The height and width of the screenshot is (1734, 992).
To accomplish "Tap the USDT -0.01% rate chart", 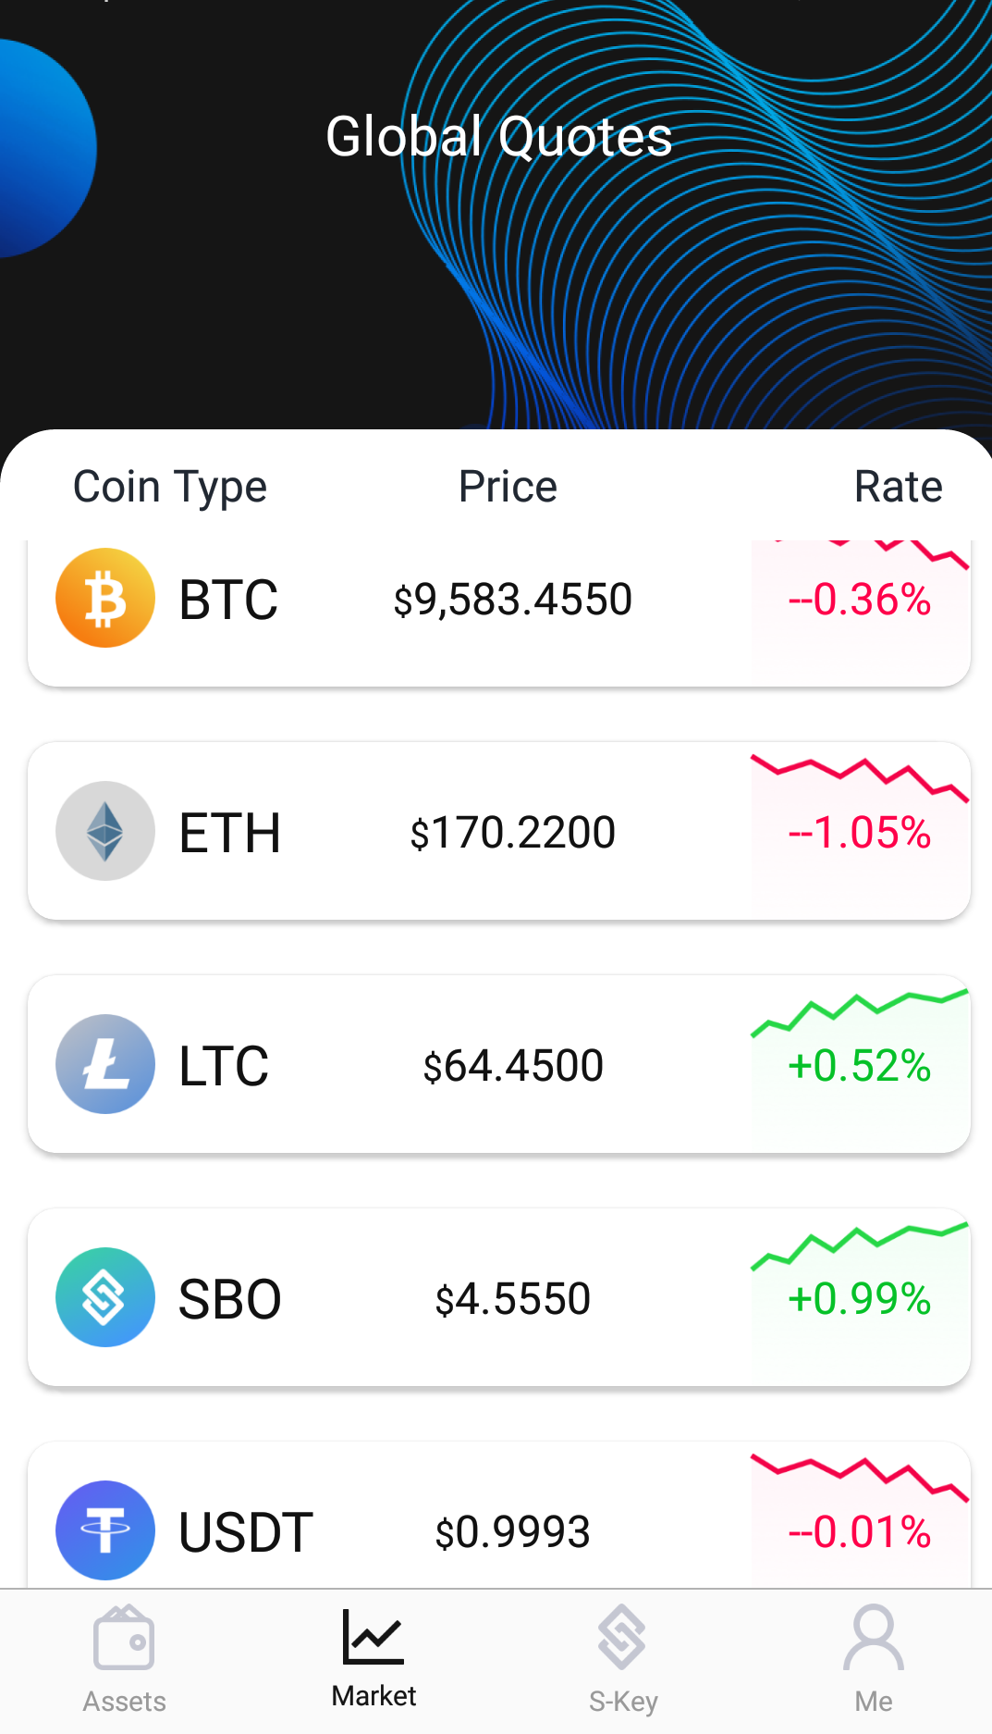I will tap(861, 1519).
